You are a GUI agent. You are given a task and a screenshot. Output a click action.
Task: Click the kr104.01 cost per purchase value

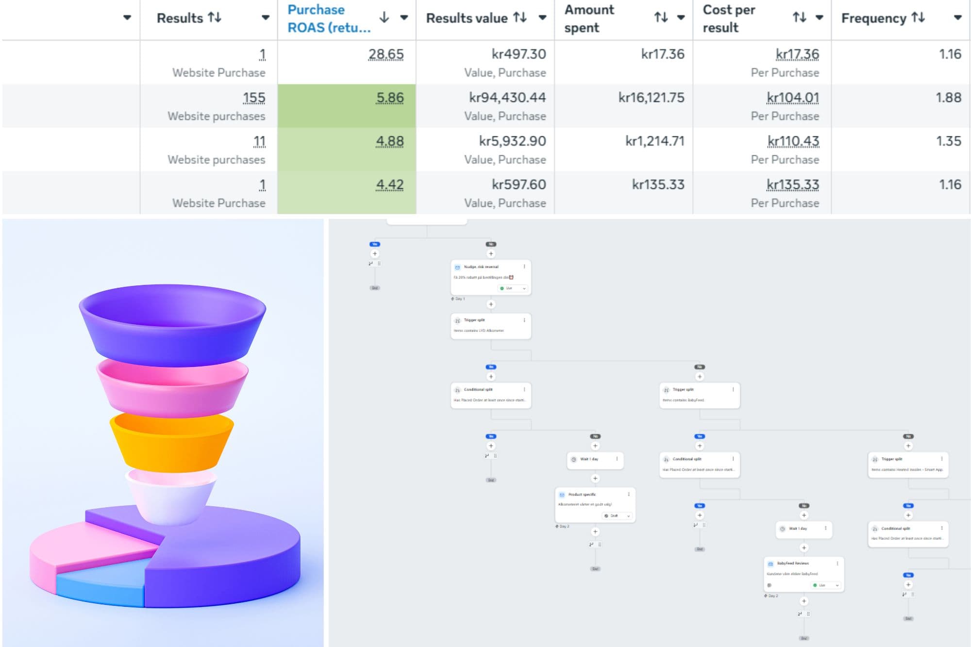pos(792,98)
